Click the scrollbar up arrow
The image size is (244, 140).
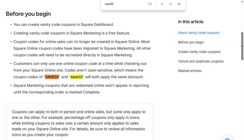[x=242, y=1]
